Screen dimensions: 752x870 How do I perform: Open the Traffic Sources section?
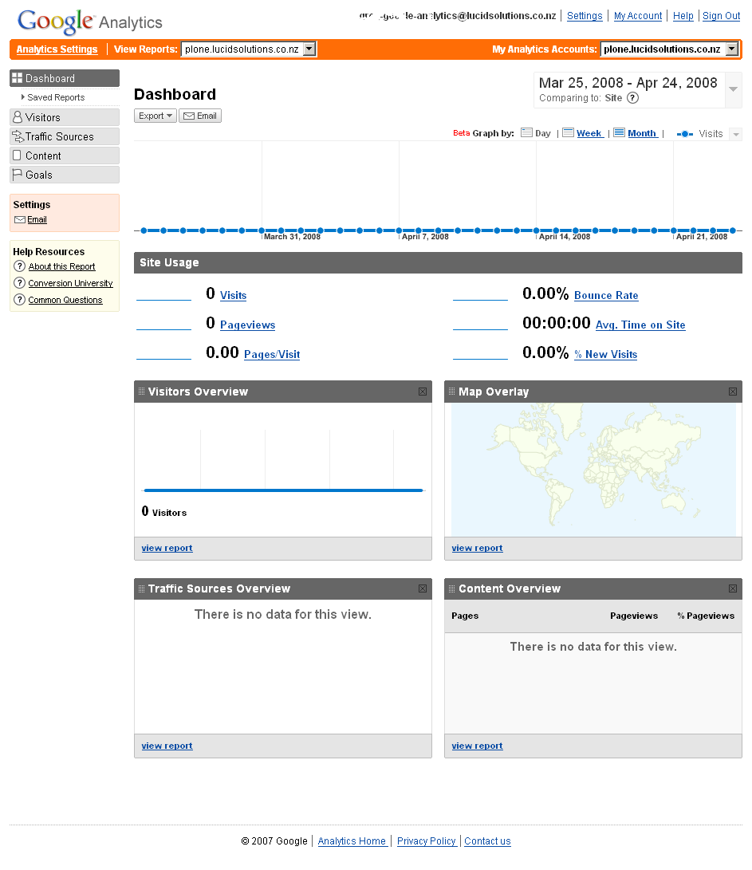[x=65, y=136]
